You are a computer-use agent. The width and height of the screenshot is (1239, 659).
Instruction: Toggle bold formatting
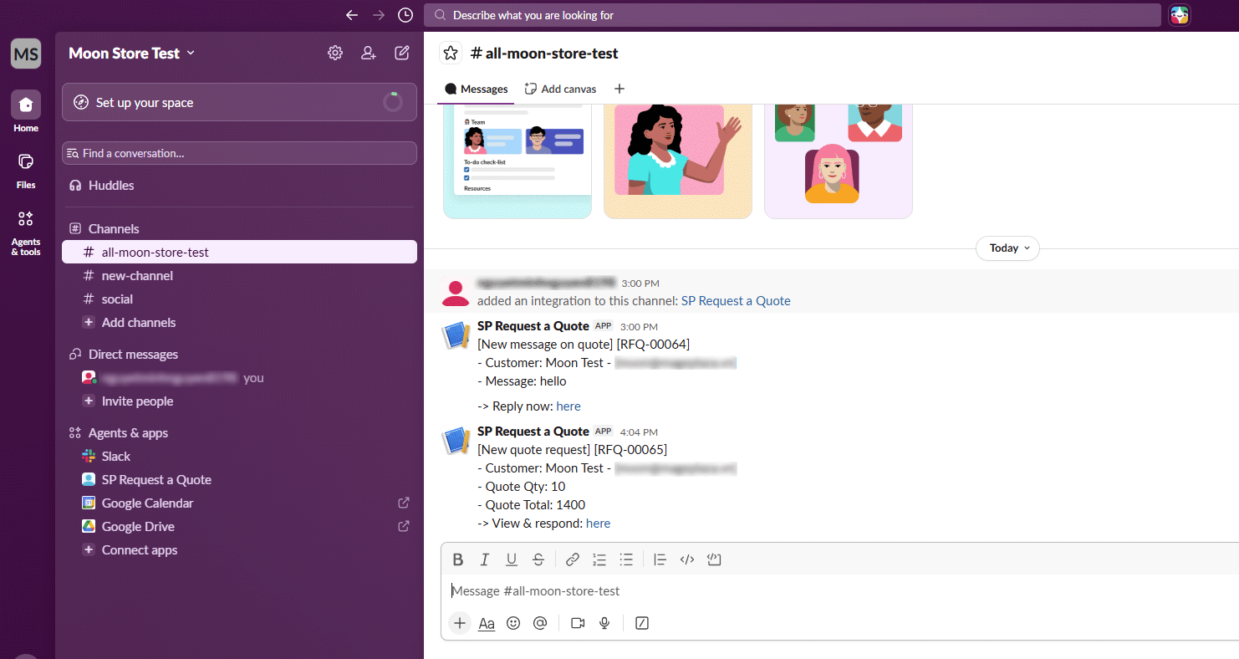[x=457, y=559]
